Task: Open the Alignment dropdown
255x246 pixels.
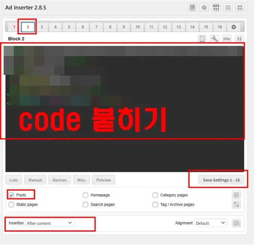Action: point(210,223)
